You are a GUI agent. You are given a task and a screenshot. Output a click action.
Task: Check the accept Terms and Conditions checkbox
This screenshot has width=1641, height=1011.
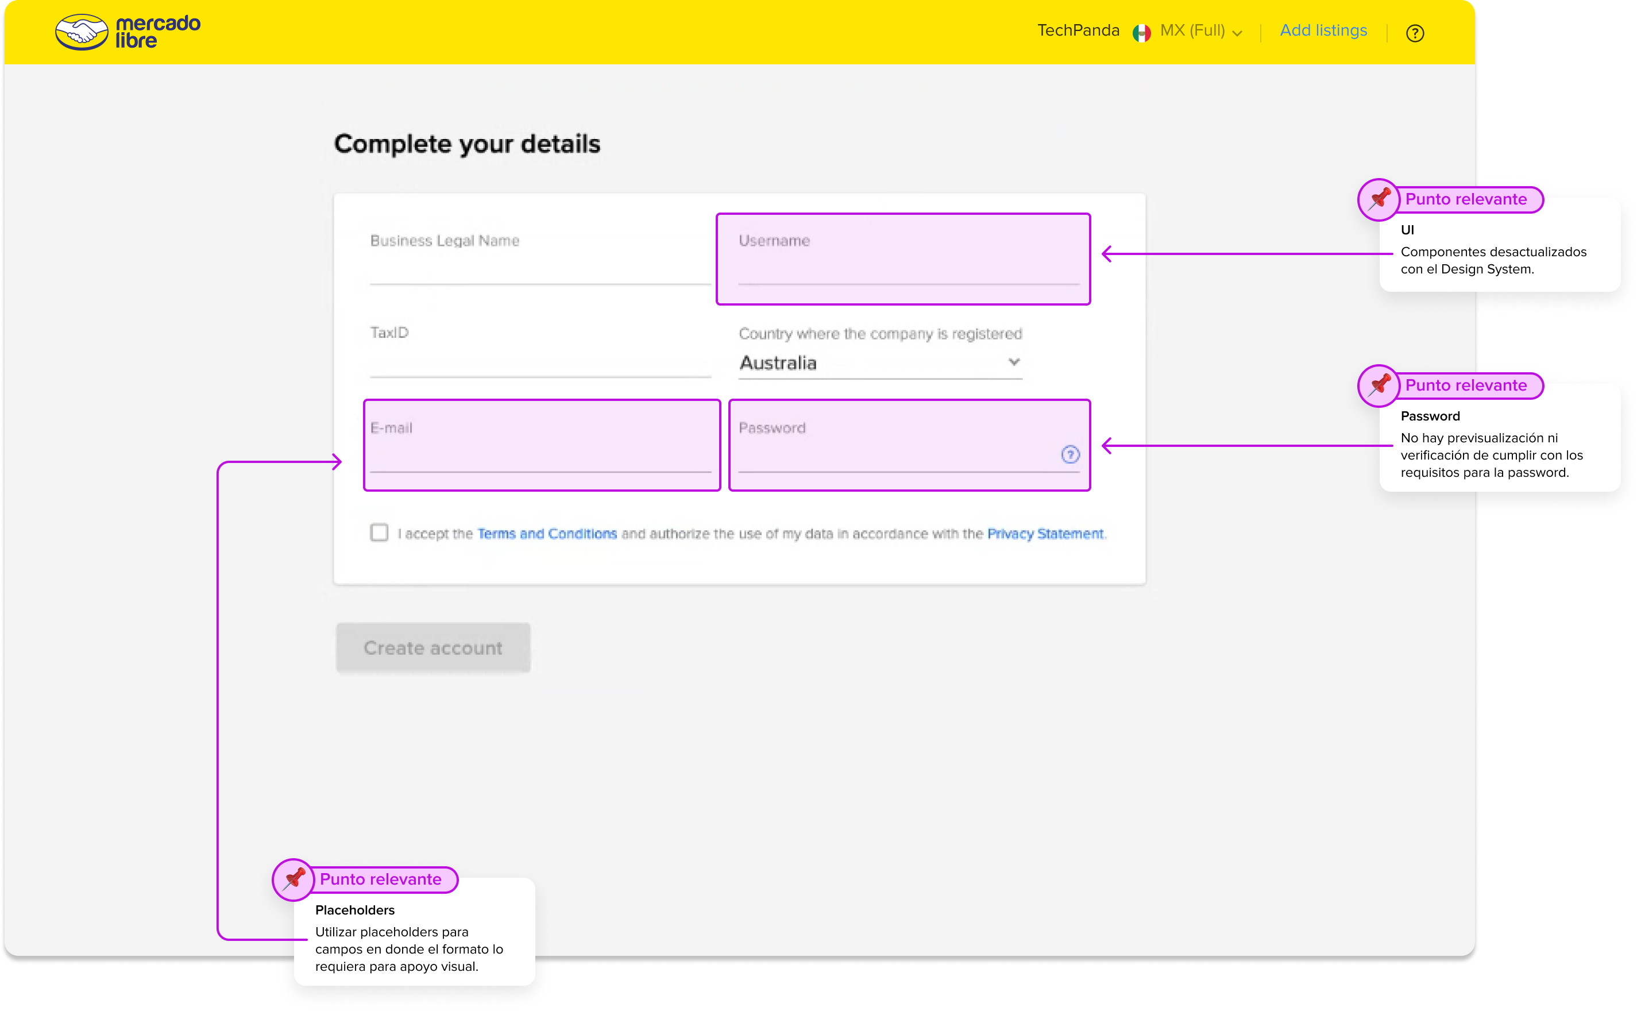tap(379, 532)
